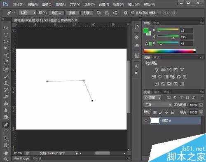The width and height of the screenshot is (206, 162).
Task: Select the Brush tool
Action: tap(6, 76)
